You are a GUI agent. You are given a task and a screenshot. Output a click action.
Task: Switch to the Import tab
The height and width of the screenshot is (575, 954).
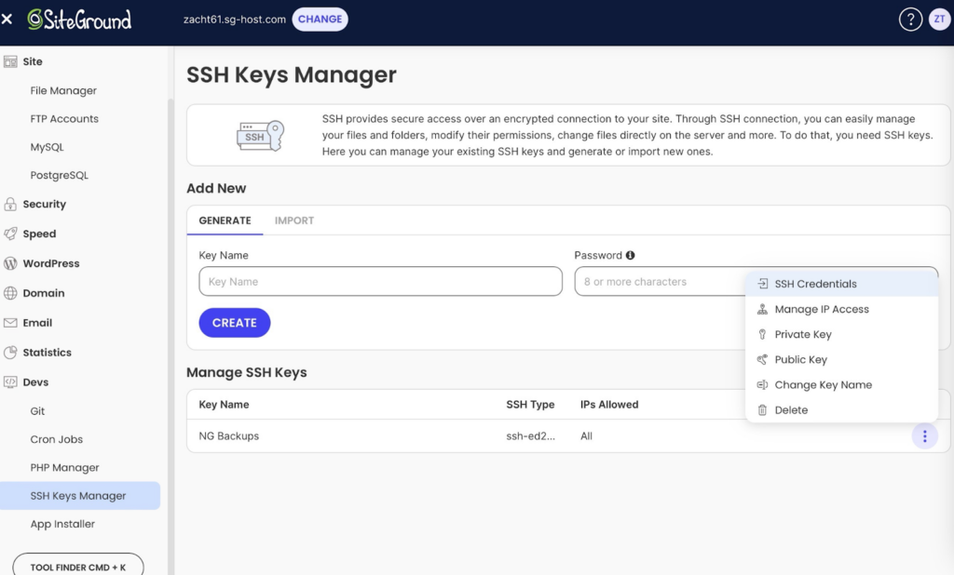[x=293, y=221]
